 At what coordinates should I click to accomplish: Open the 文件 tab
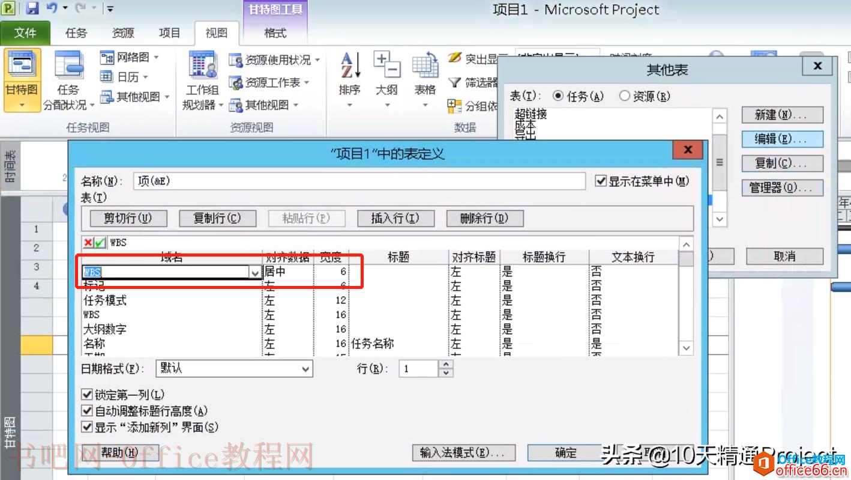click(25, 33)
